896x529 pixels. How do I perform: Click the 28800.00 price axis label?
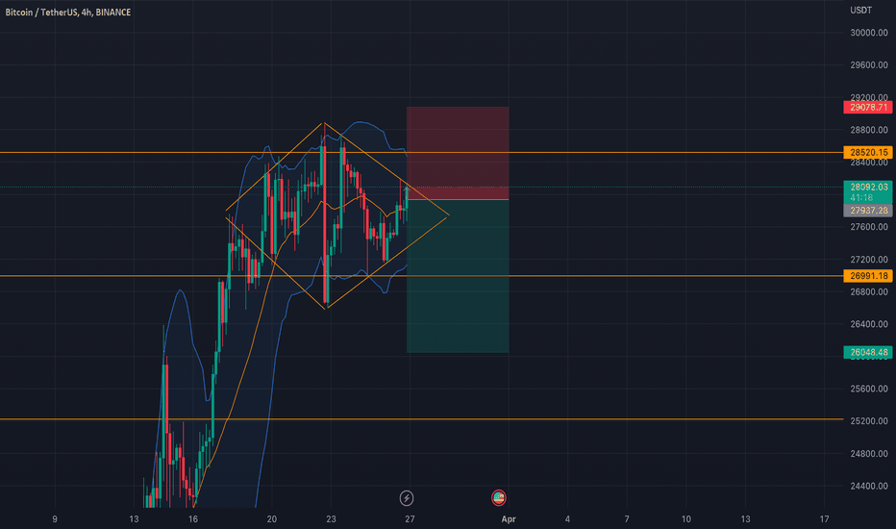click(x=868, y=131)
